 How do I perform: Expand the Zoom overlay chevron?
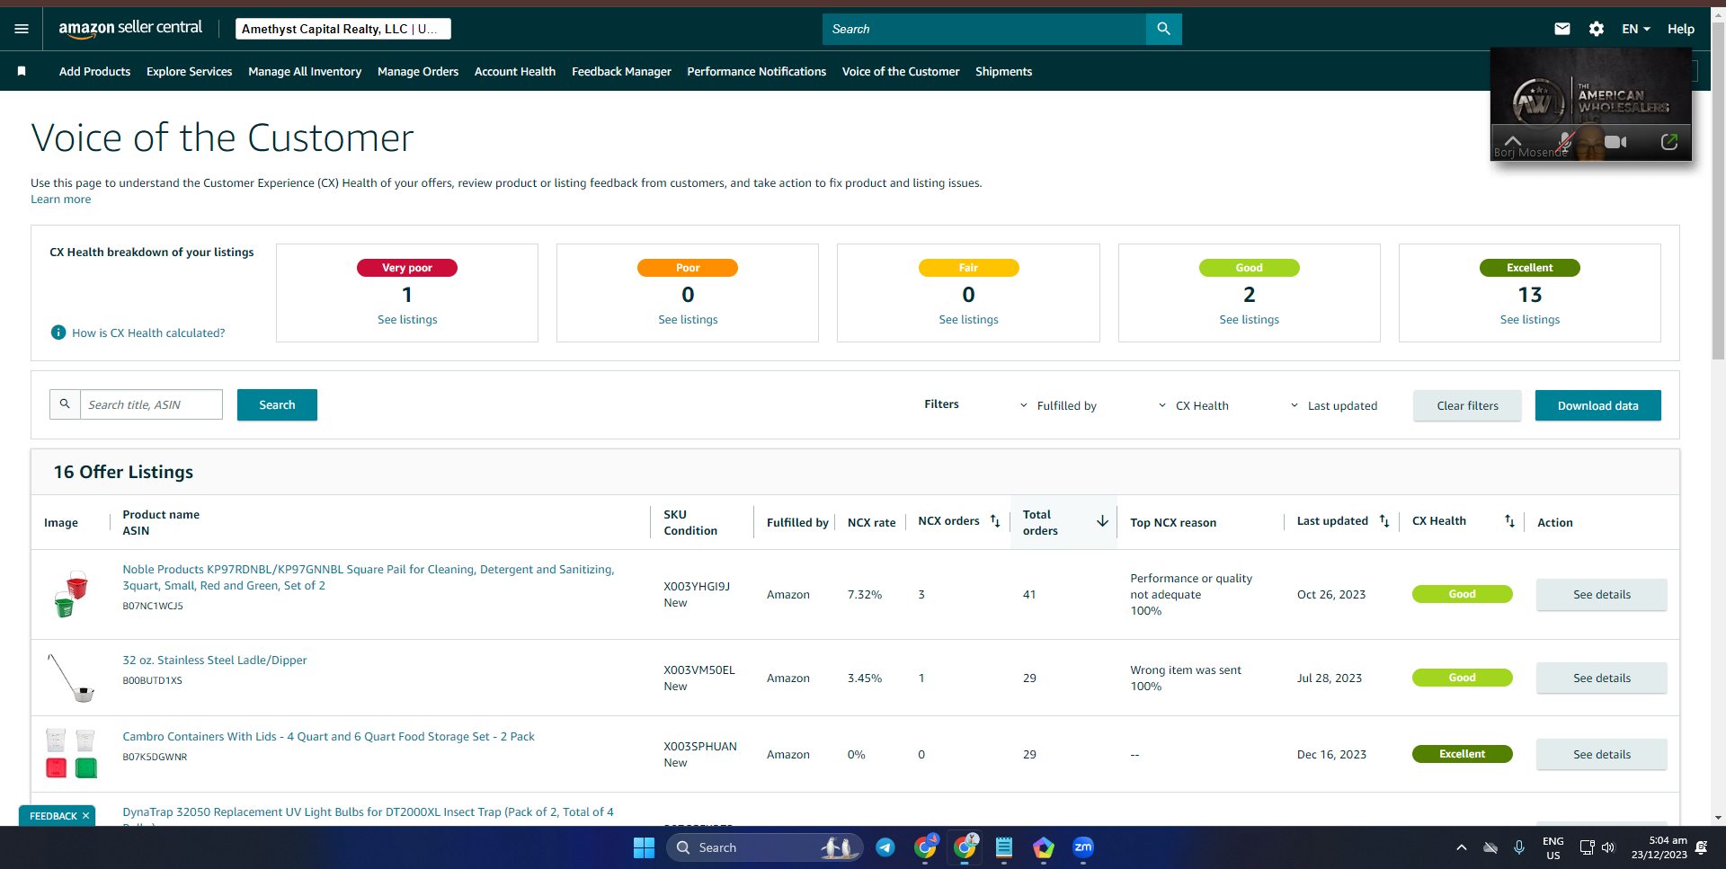pos(1513,141)
